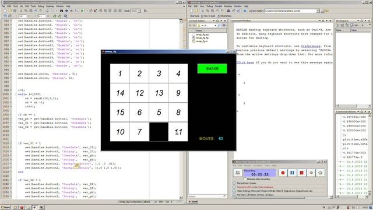
Task: Click the Help question-mark icon in MATLAB toolbar
Action: tap(245, 10)
